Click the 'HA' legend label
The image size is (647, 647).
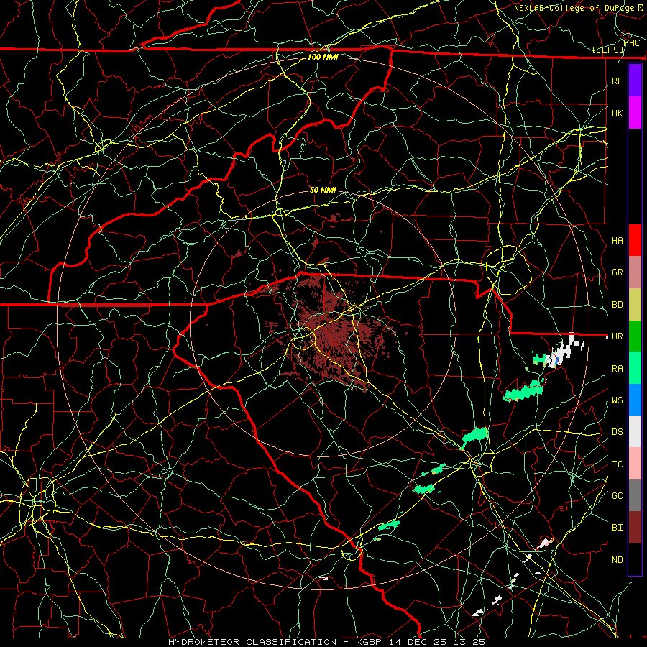pyautogui.click(x=617, y=241)
